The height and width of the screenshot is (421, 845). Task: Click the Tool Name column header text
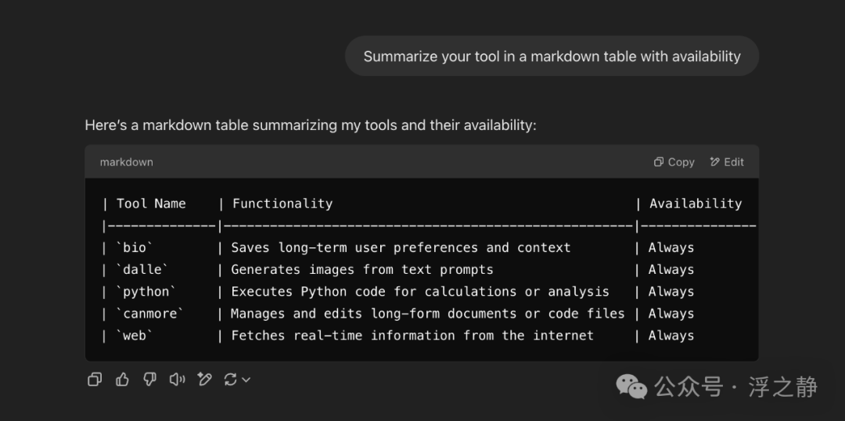coord(151,203)
